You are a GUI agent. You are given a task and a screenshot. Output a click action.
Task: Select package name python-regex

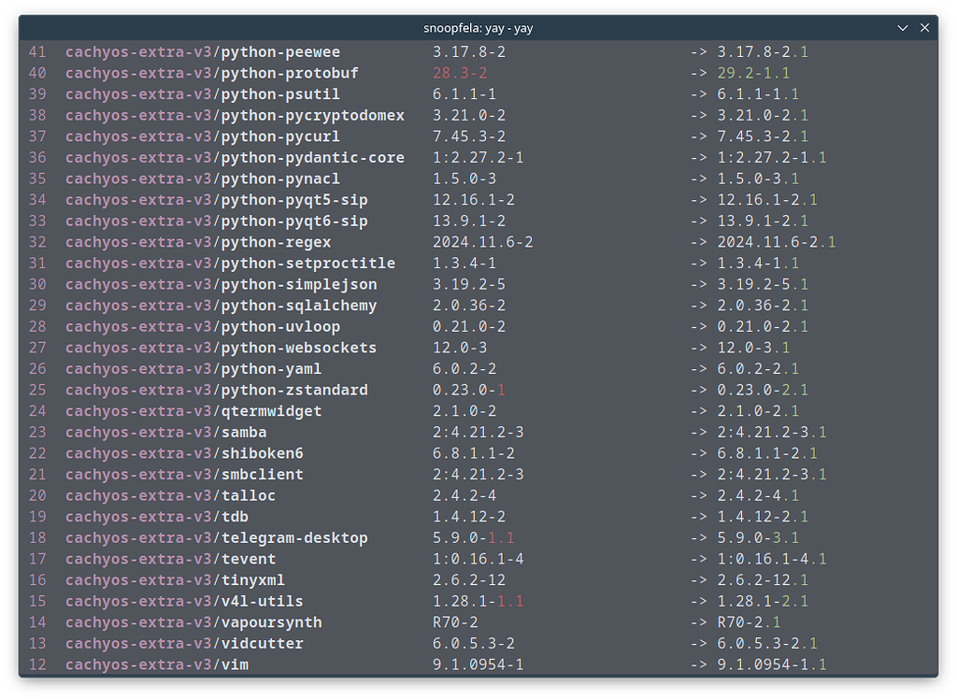click(277, 242)
